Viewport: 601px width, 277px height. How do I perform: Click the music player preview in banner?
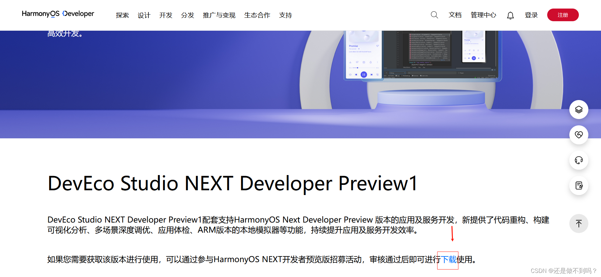click(364, 55)
